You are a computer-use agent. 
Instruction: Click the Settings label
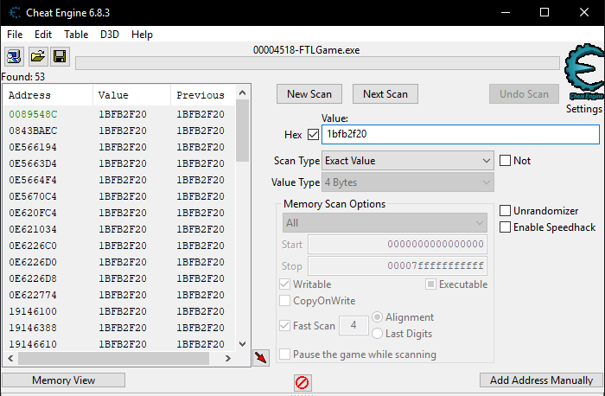[583, 109]
